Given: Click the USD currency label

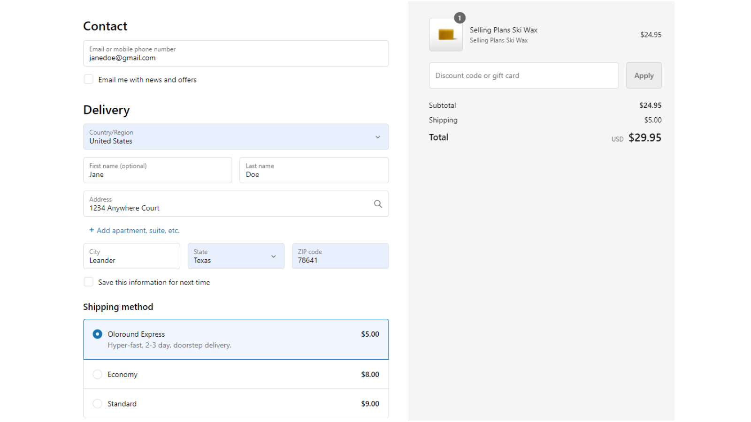Looking at the screenshot, I should (618, 139).
